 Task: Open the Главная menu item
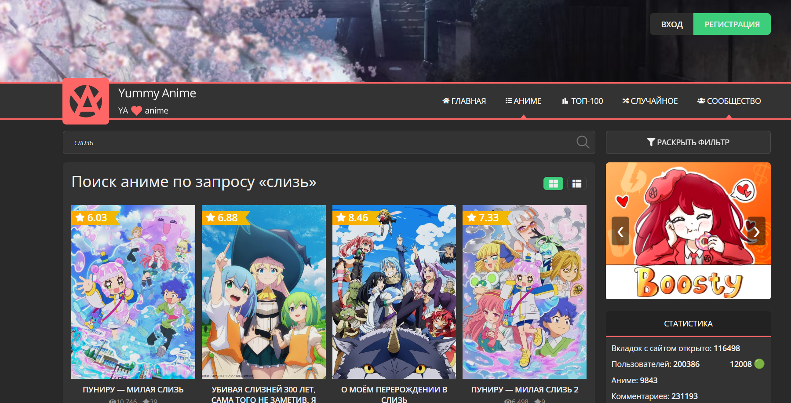[464, 101]
